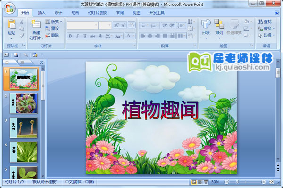Click Increase Indent icon
283x188 pixels.
[172, 25]
